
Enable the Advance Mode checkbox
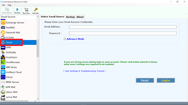[x=65, y=39]
